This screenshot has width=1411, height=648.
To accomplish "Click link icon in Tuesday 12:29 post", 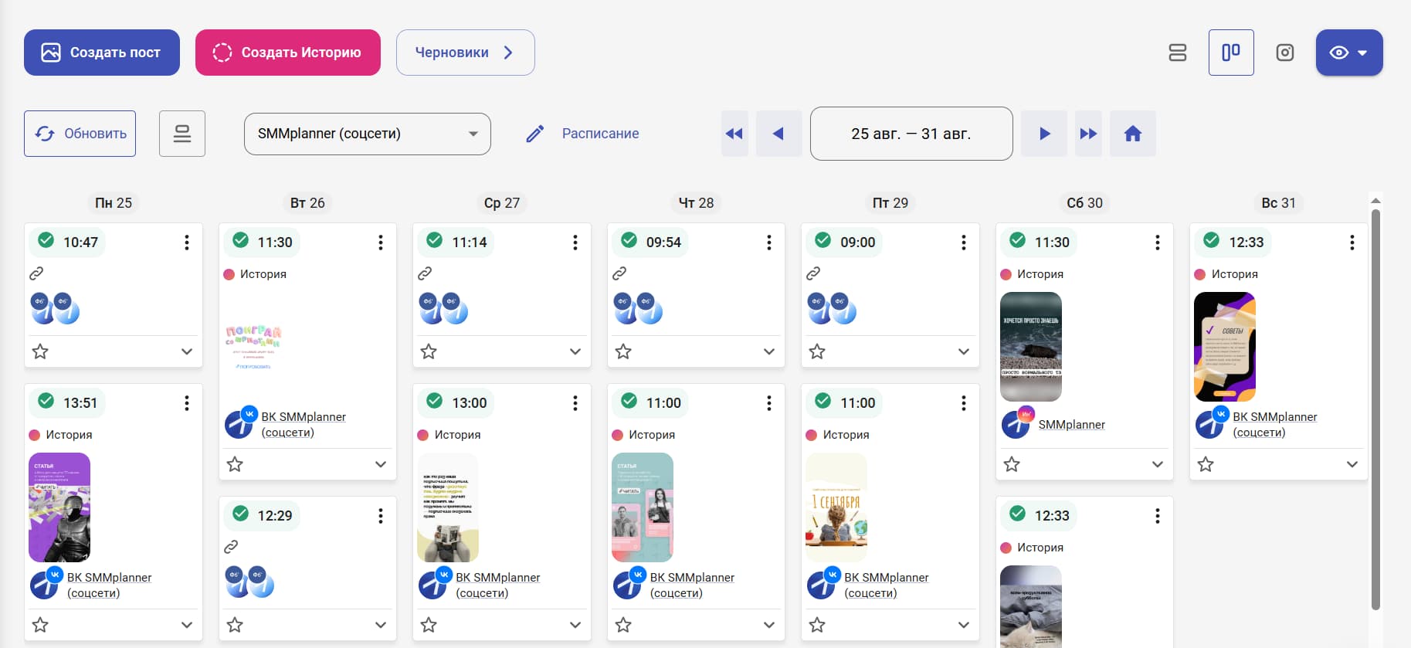I will [x=230, y=547].
